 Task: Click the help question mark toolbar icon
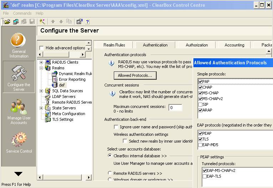87,22
